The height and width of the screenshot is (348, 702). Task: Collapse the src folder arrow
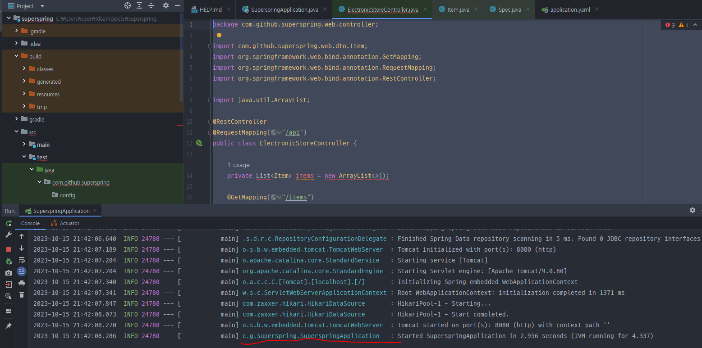(17, 132)
